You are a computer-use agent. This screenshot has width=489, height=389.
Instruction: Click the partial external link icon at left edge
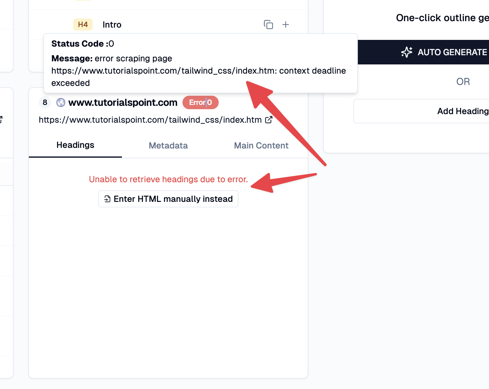pos(1,120)
